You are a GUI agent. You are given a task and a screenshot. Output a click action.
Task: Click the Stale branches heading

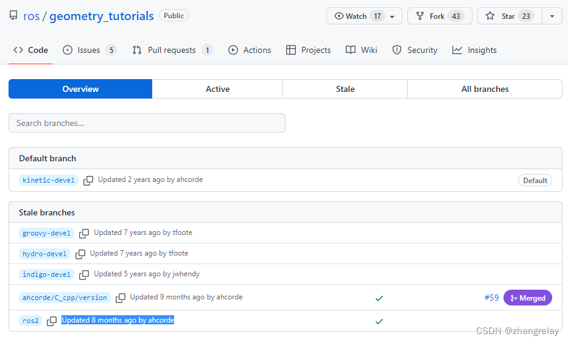(x=47, y=212)
